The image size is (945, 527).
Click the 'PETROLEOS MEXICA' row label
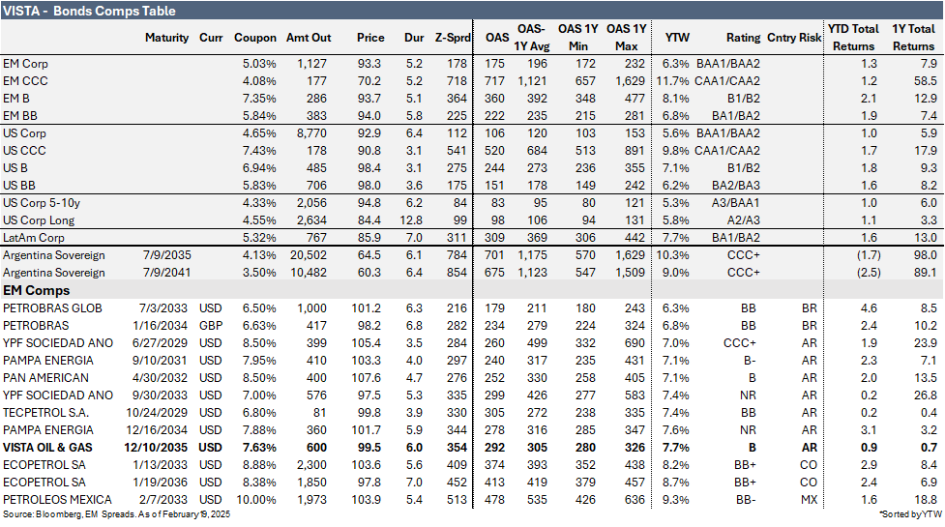pyautogui.click(x=57, y=501)
